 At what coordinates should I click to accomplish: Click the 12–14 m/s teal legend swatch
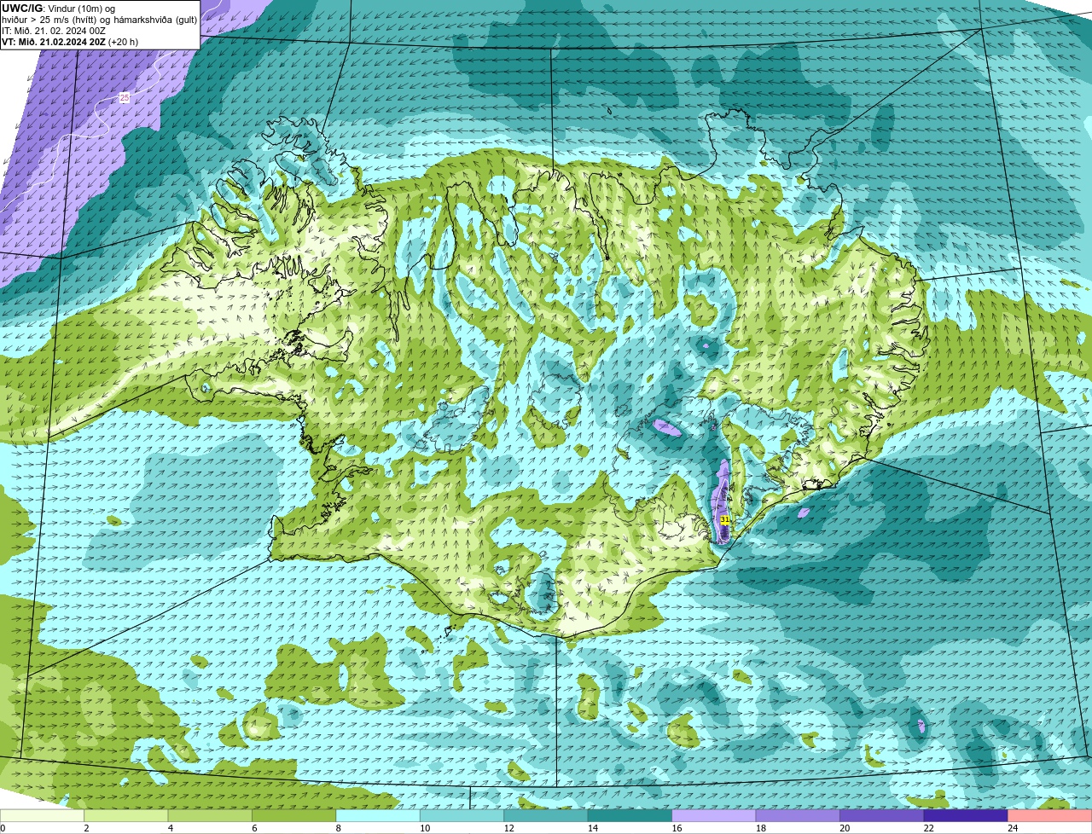pyautogui.click(x=546, y=815)
